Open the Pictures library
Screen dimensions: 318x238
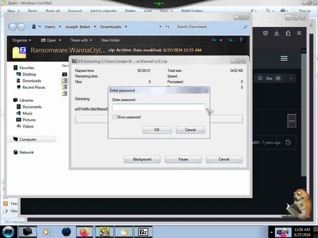(29, 120)
